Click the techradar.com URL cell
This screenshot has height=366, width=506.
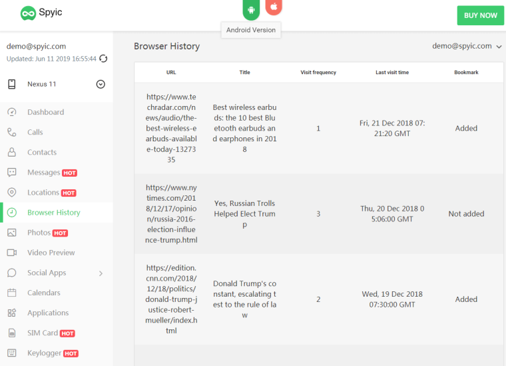point(171,128)
